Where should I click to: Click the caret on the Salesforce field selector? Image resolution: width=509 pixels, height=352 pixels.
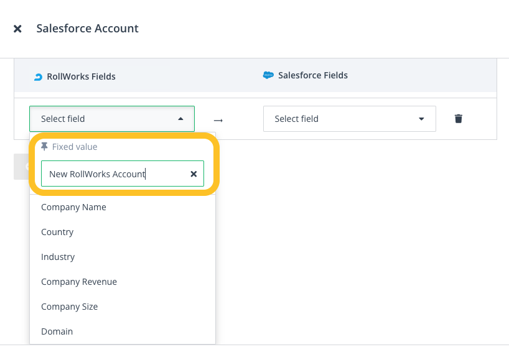[x=421, y=119]
